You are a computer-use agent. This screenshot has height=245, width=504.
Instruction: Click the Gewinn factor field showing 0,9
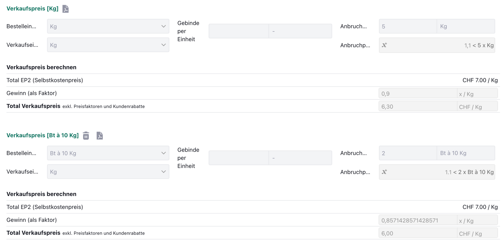[x=418, y=94]
